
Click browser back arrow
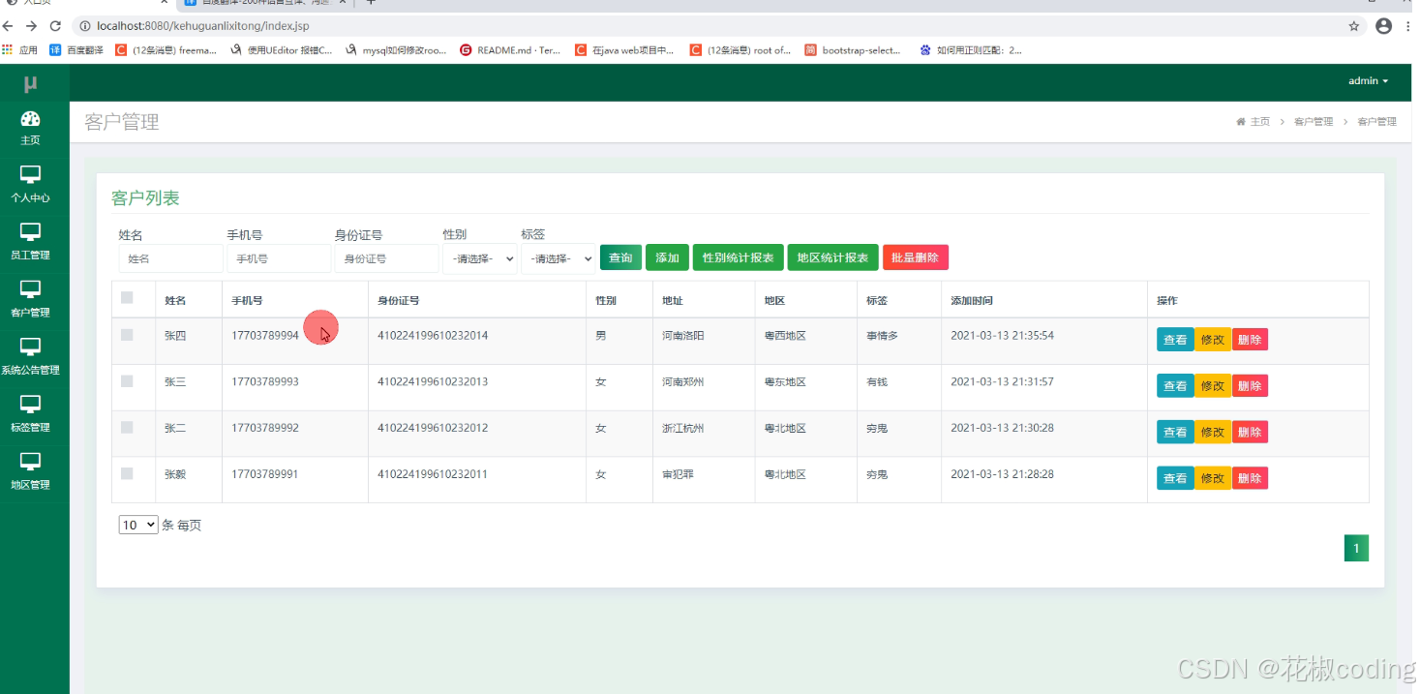click(x=9, y=26)
